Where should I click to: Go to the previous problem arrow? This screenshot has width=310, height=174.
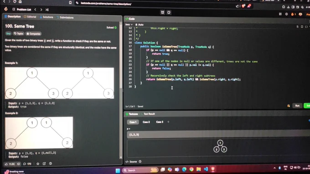point(35,10)
